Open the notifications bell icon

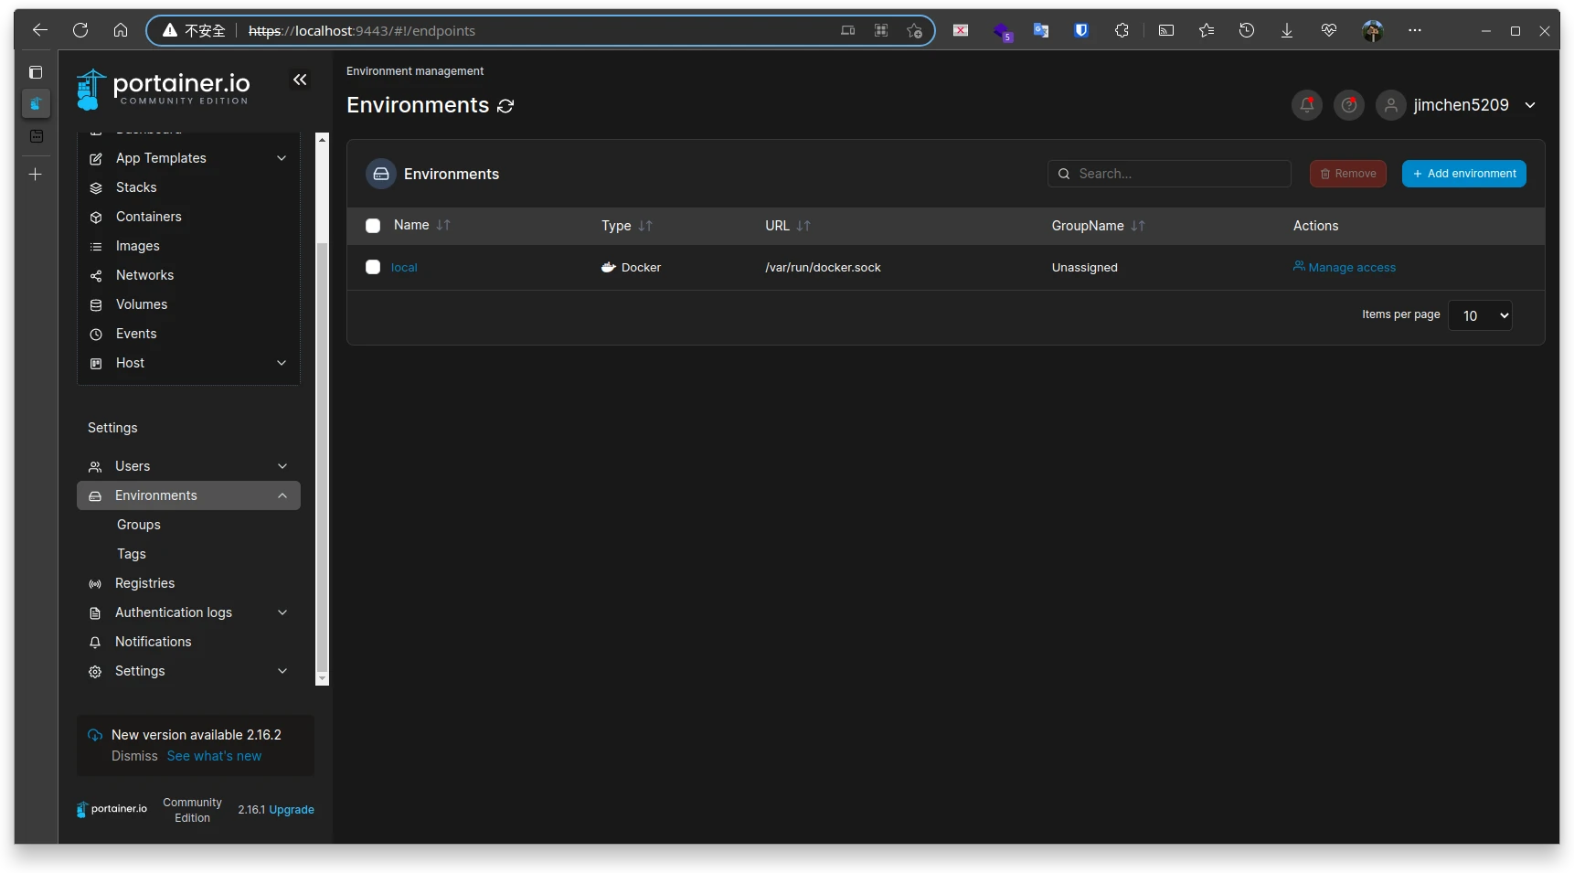point(1306,105)
